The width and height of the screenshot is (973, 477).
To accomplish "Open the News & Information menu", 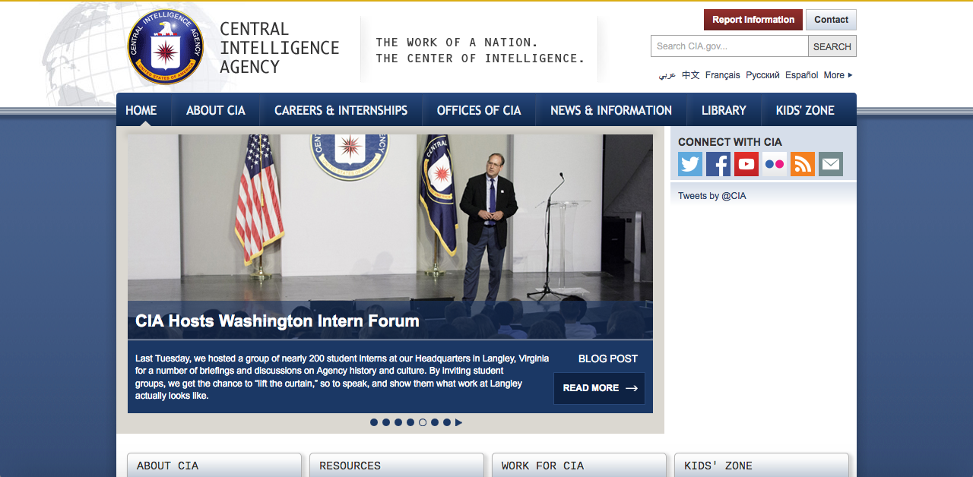I will pos(611,110).
